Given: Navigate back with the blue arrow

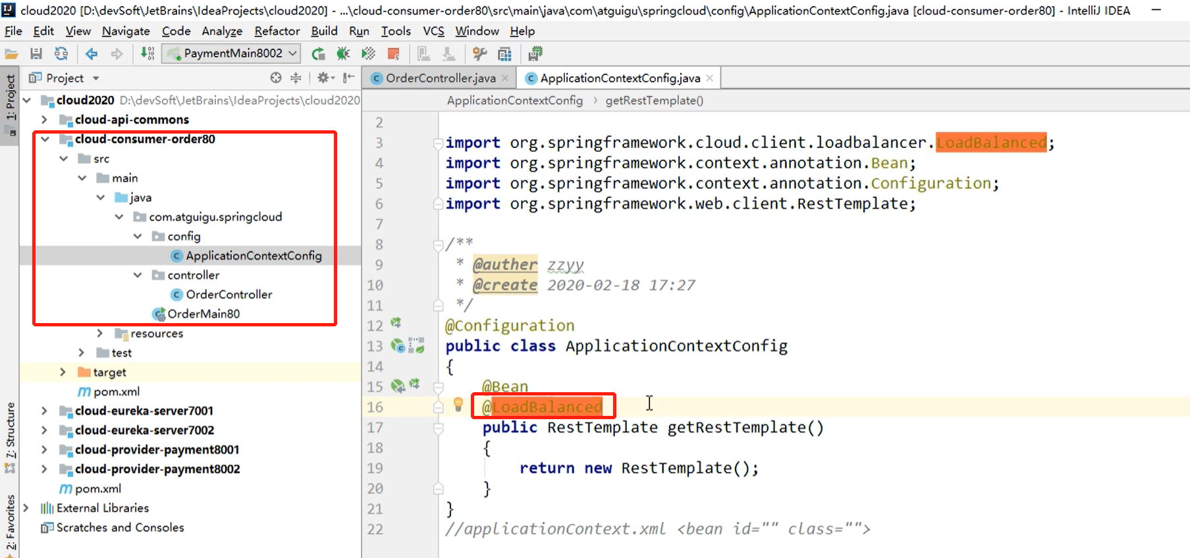Looking at the screenshot, I should coord(92,54).
